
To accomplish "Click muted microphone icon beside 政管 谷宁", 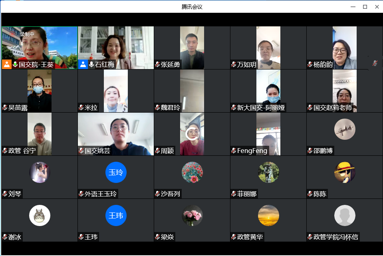I will tap(5, 151).
